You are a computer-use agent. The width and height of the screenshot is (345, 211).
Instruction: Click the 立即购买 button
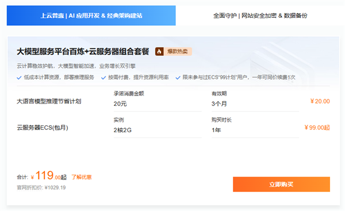point(281,185)
